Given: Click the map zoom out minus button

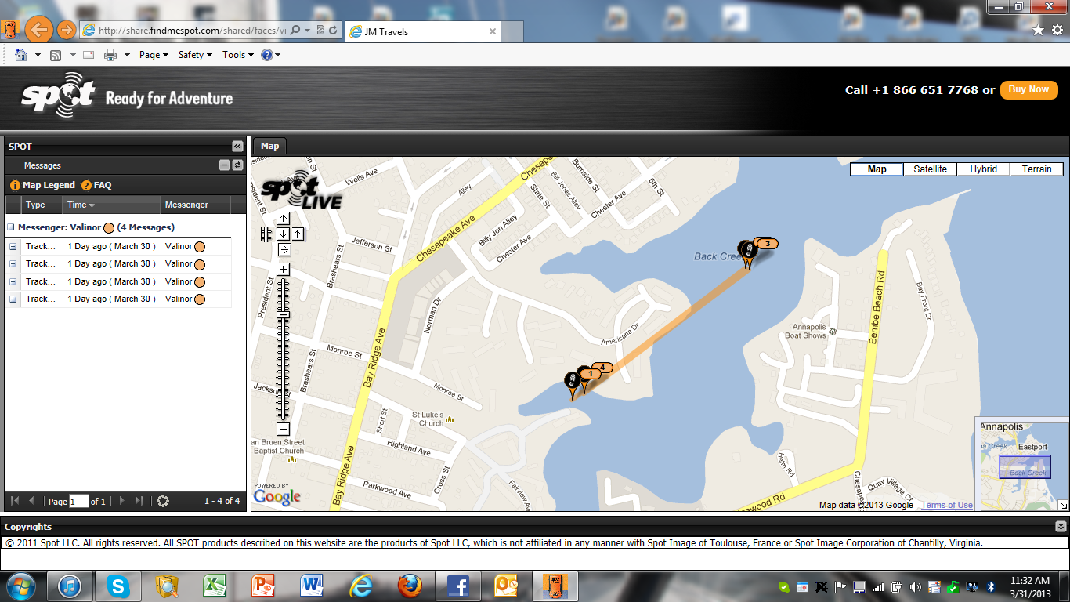Looking at the screenshot, I should (x=283, y=429).
